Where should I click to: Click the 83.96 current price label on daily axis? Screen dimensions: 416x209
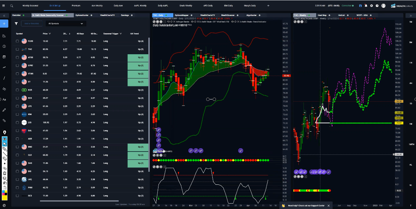pos(286,76)
